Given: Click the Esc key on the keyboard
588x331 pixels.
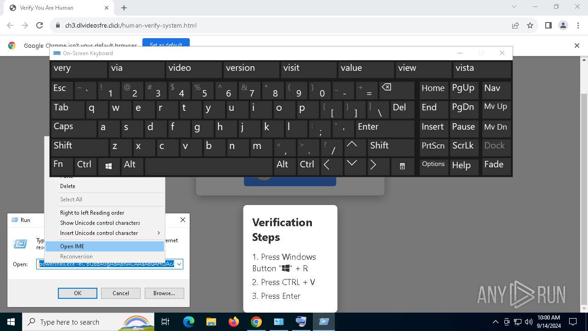Looking at the screenshot, I should (62, 91).
